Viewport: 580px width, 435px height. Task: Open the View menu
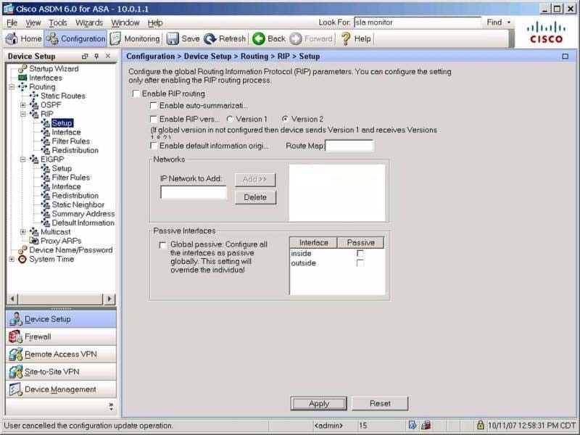point(33,22)
